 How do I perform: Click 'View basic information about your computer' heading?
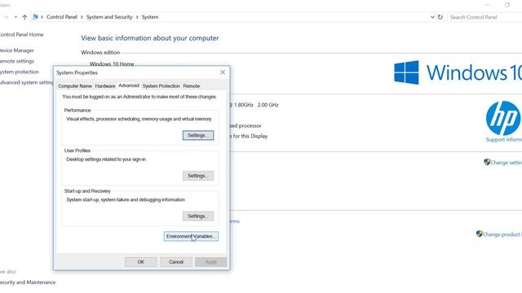click(150, 38)
